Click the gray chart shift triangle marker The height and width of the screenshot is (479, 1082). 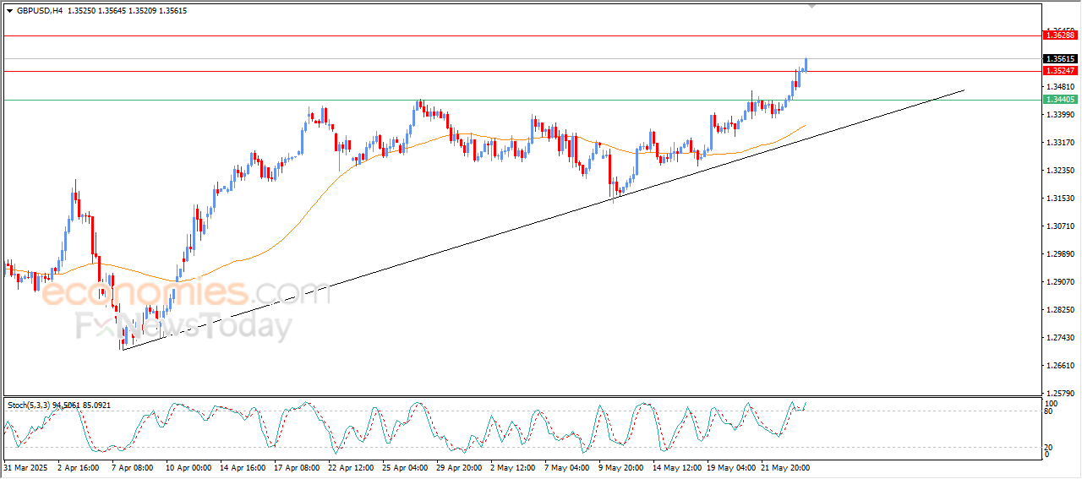pos(812,6)
